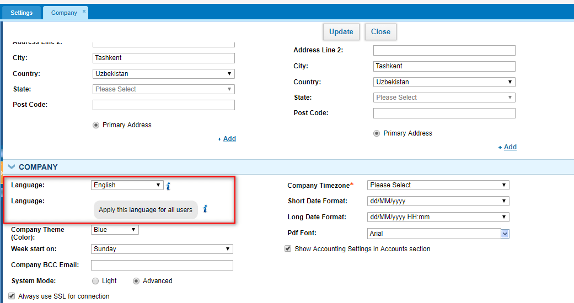Open the Company Timezone dropdown
Image resolution: width=574 pixels, height=303 pixels.
(x=438, y=185)
